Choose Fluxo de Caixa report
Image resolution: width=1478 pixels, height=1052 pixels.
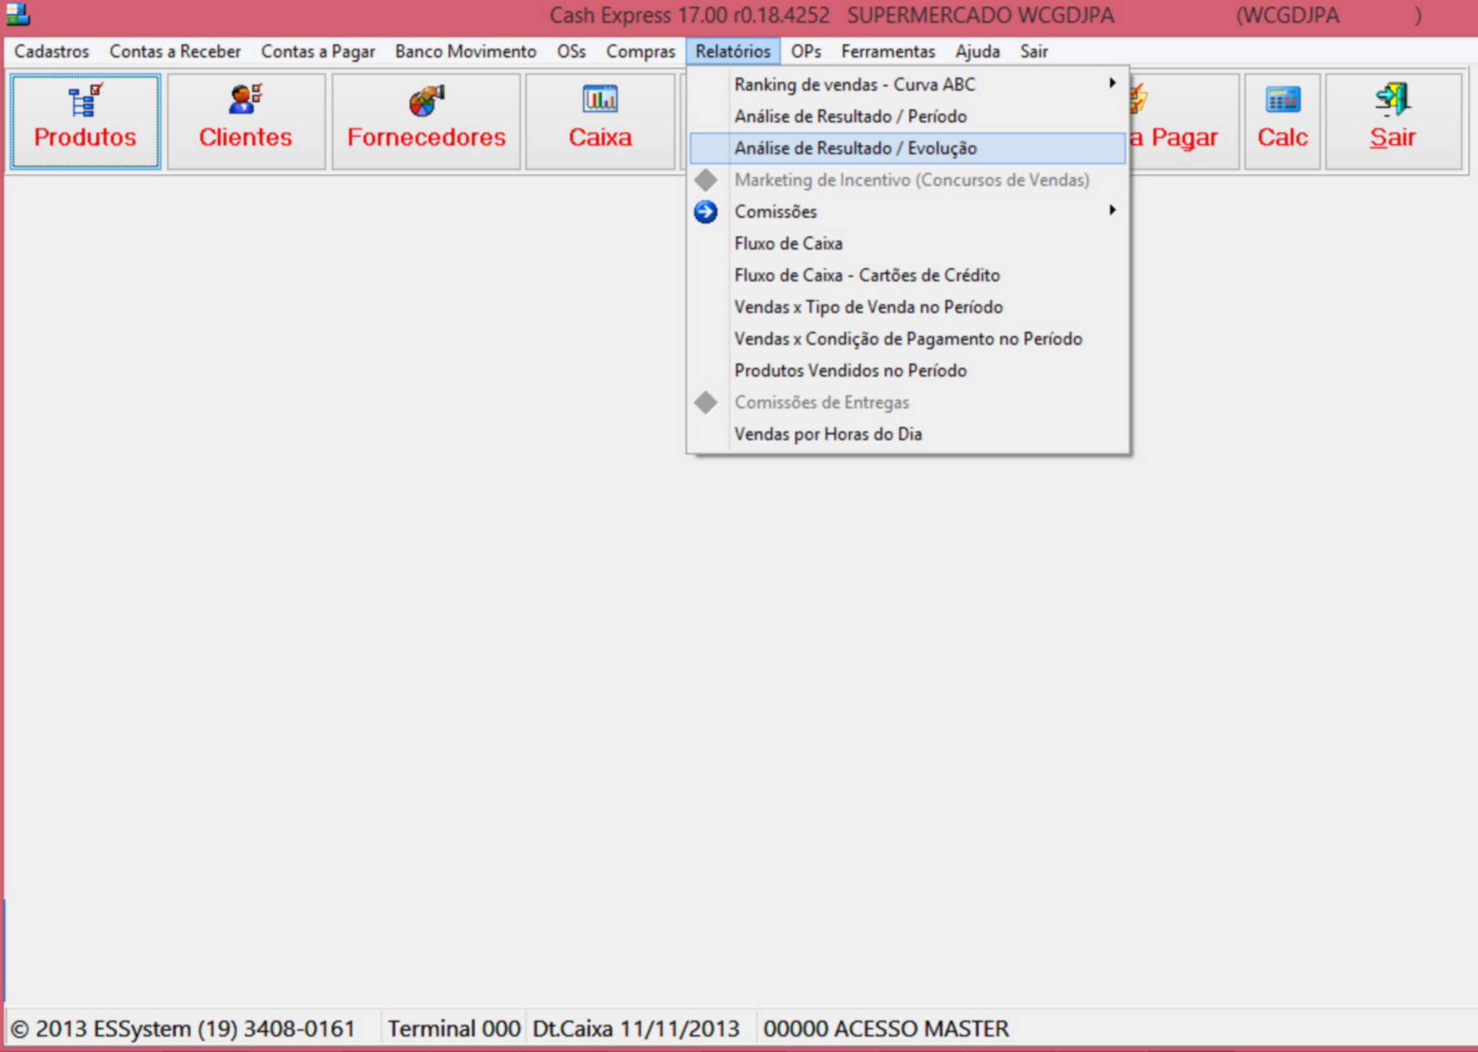[788, 243]
